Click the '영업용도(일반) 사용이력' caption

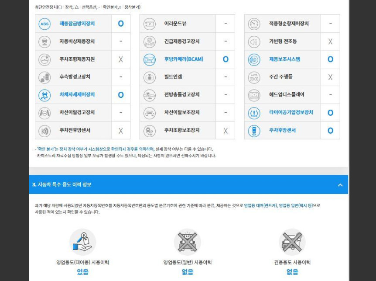point(187,262)
